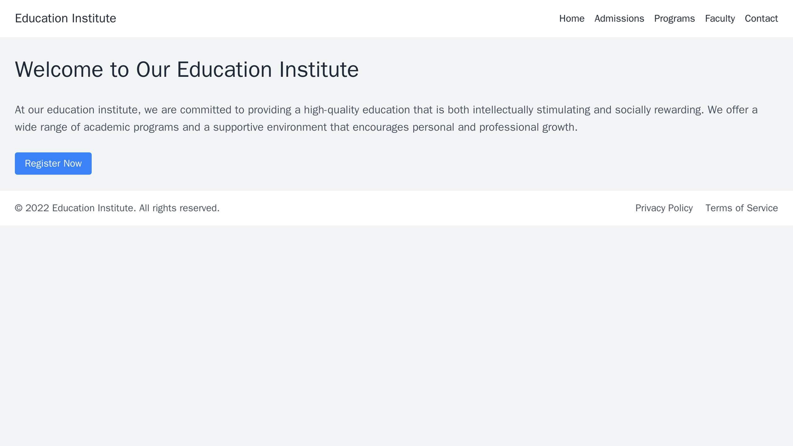
Task: Start registration with the blue button
Action: coord(53,163)
